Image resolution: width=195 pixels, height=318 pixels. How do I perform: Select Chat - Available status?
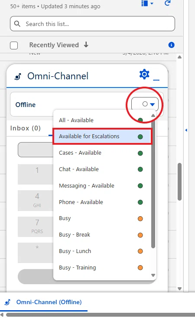point(102,169)
